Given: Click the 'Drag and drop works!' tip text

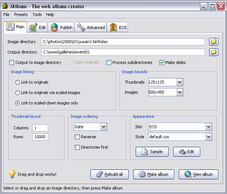Looking at the screenshot, I should tap(37, 174).
